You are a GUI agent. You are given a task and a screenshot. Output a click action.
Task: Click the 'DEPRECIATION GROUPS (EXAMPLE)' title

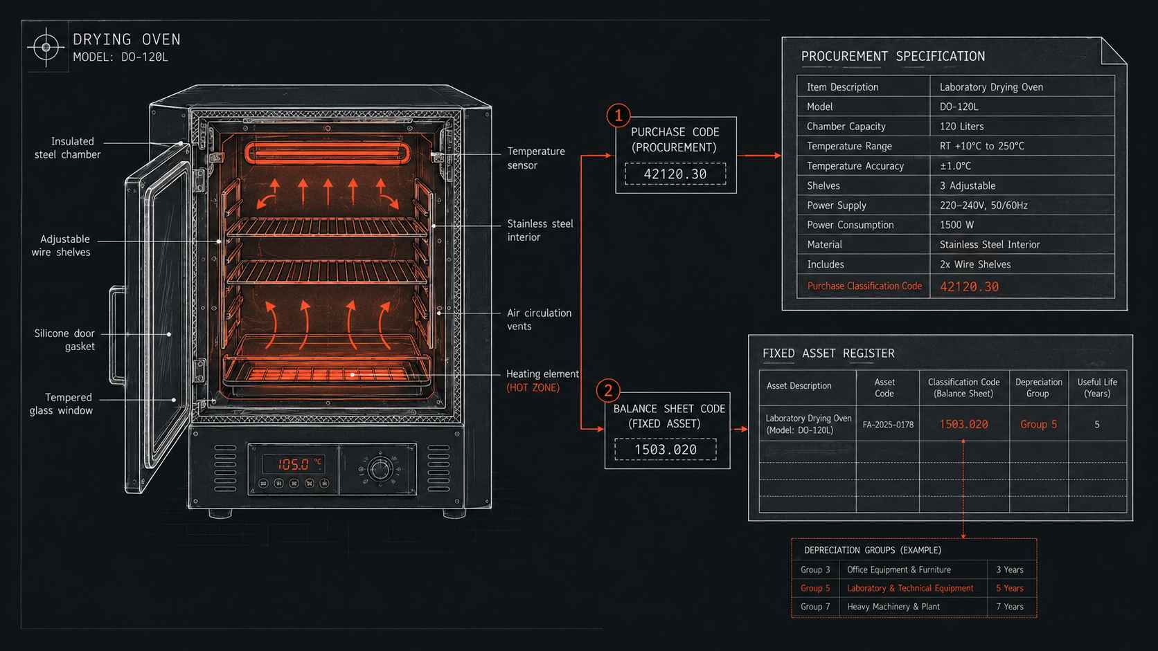[873, 550]
